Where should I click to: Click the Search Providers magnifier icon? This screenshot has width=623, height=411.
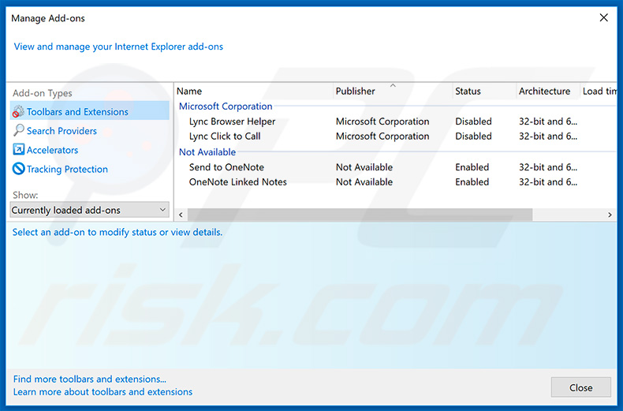pyautogui.click(x=18, y=130)
